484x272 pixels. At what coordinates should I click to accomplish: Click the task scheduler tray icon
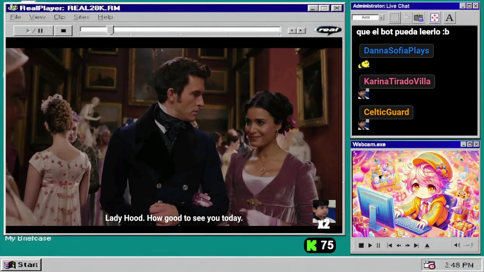point(429,265)
